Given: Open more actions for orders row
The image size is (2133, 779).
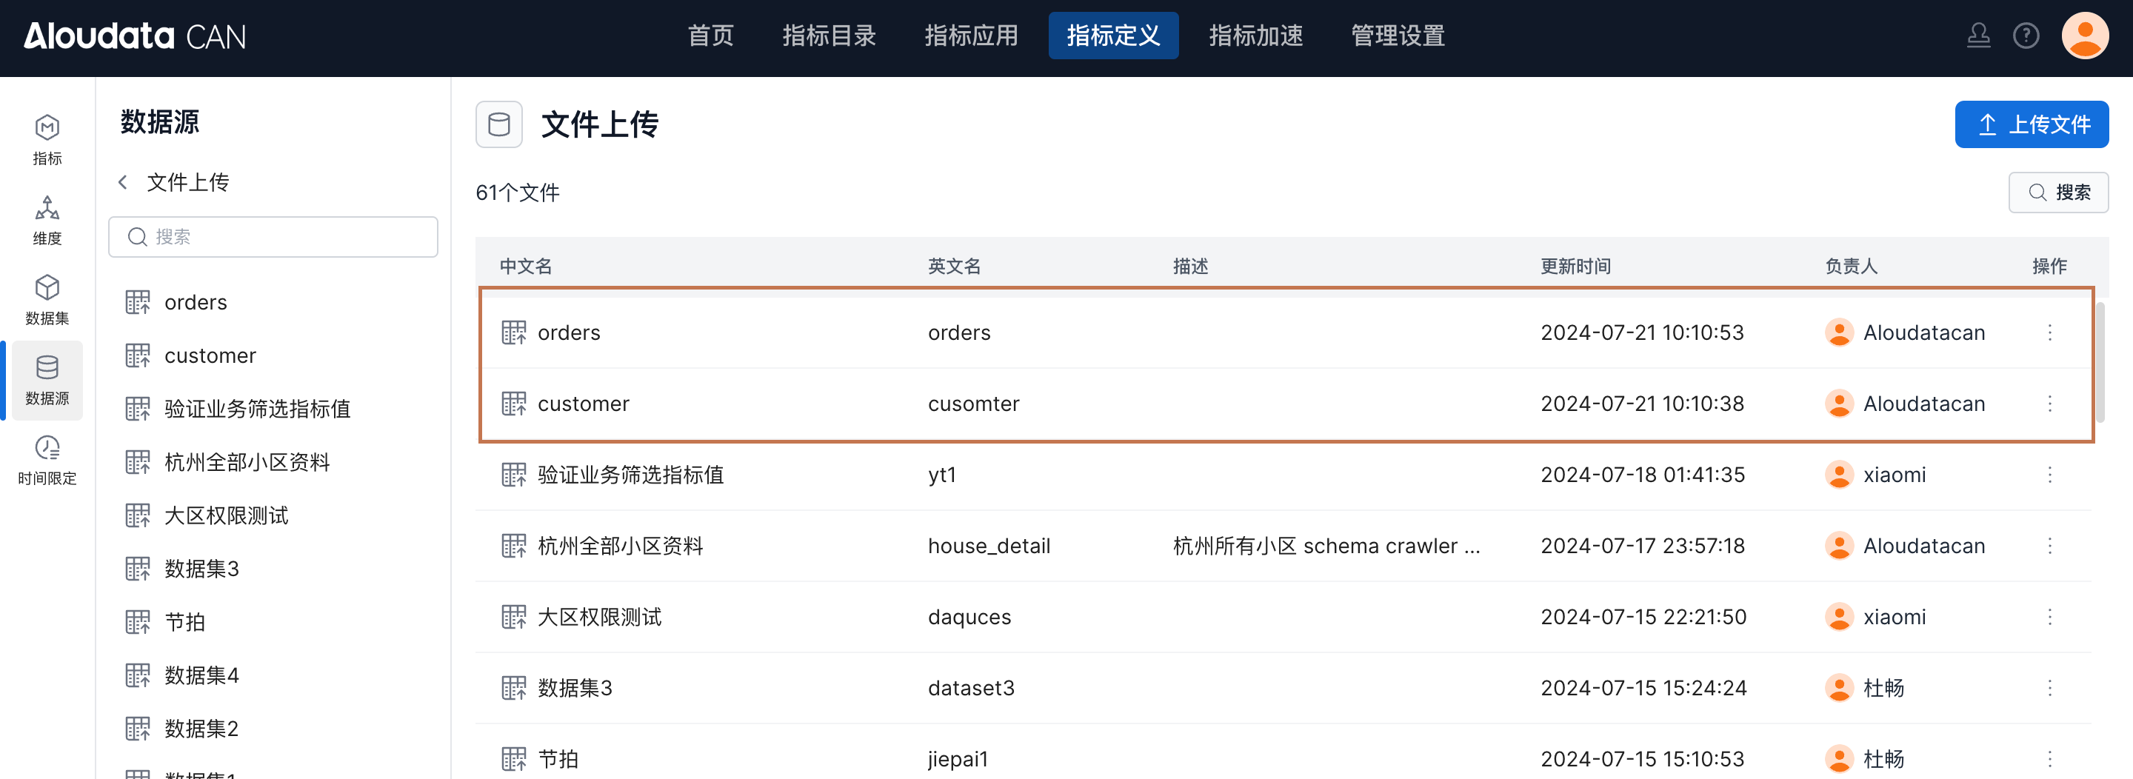Looking at the screenshot, I should (2049, 332).
